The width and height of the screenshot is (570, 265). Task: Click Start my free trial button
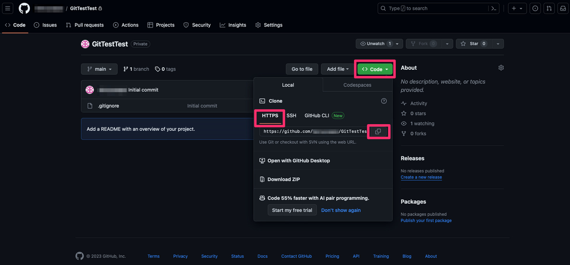(292, 210)
